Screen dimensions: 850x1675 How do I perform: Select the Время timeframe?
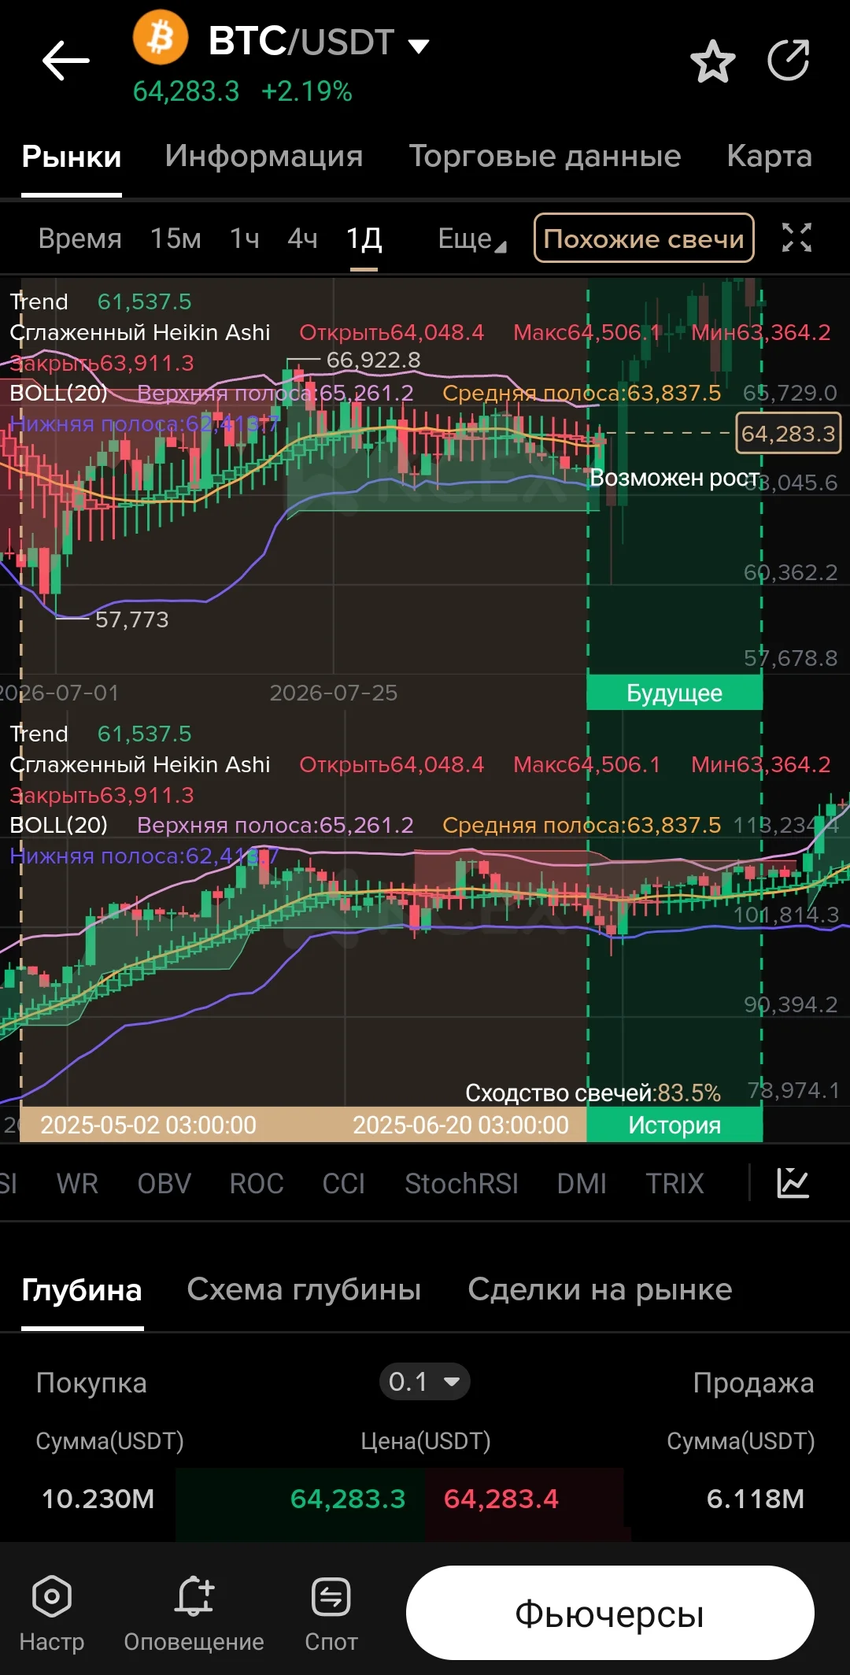(x=79, y=238)
